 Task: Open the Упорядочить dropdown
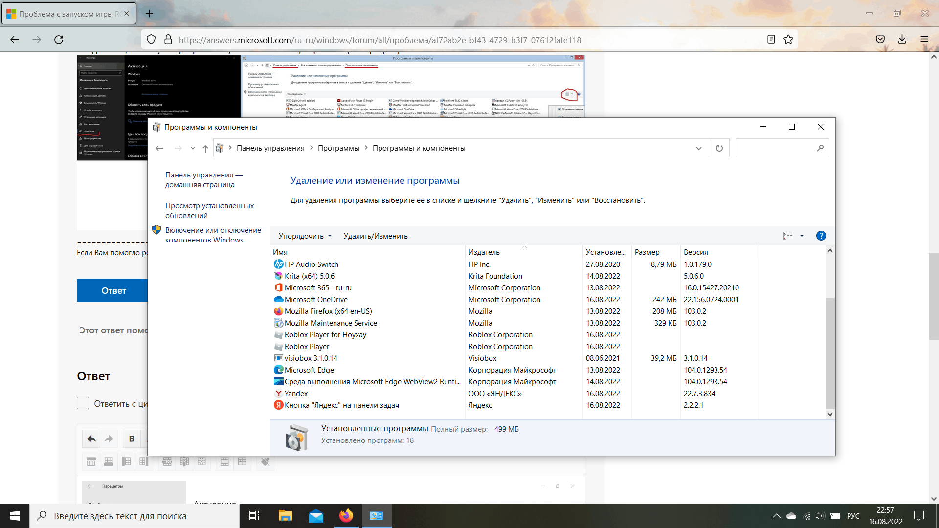[305, 236]
